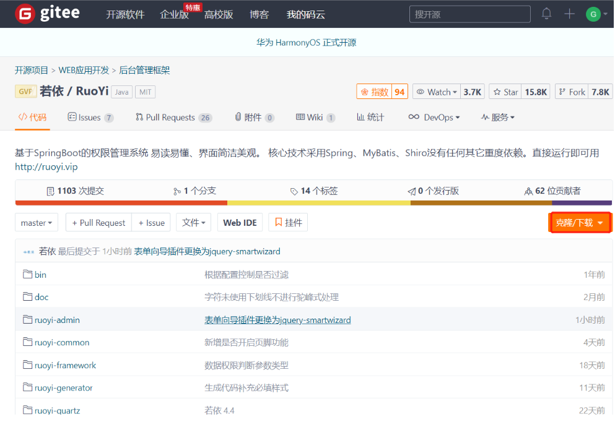Click the ruoyi-generator folder icon
The image size is (615, 422).
[x=27, y=387]
